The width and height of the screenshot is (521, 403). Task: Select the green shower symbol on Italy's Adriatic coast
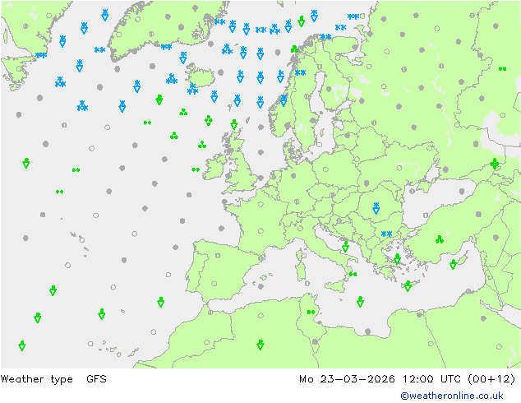pyautogui.click(x=345, y=247)
